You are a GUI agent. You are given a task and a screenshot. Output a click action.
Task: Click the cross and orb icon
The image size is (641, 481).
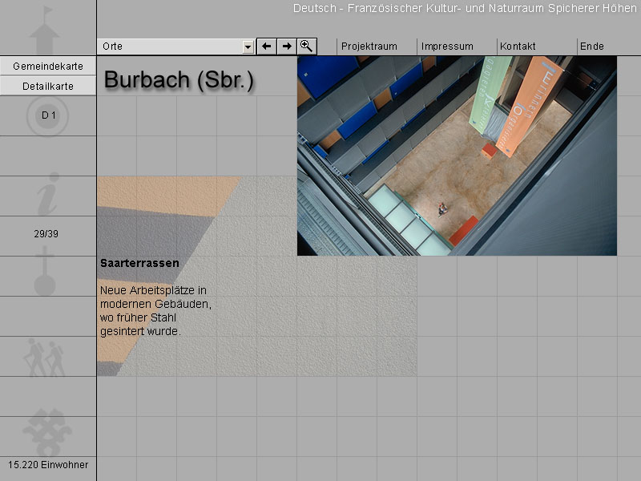click(x=45, y=271)
